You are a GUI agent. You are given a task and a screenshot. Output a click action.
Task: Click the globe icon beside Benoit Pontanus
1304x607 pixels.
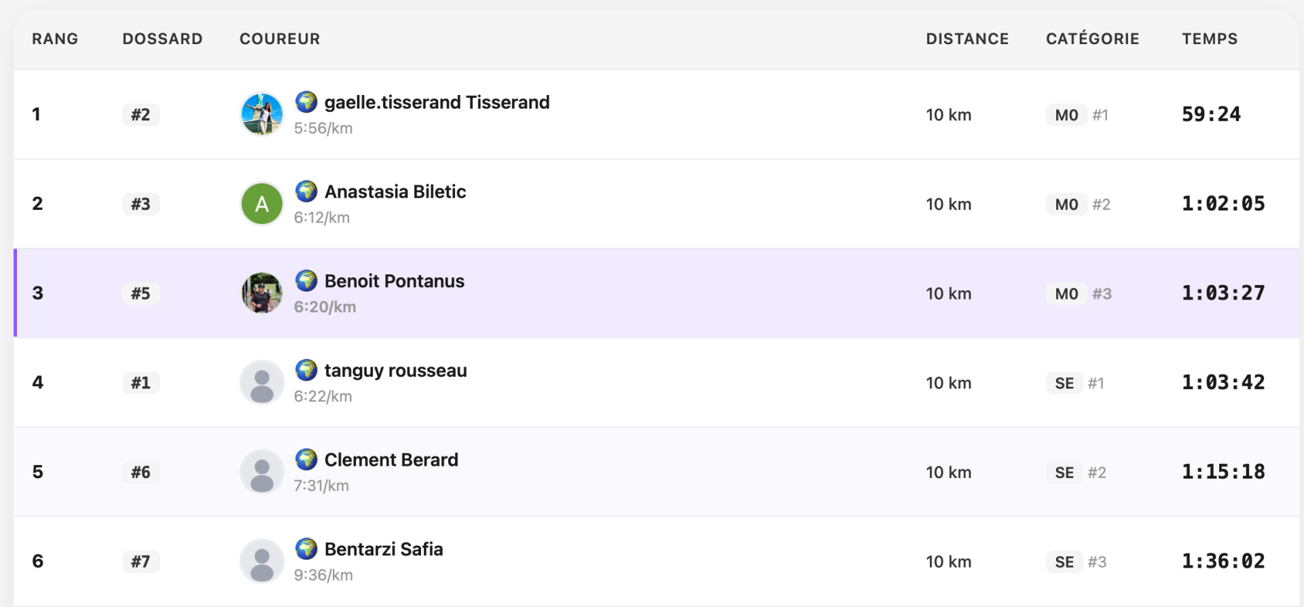(306, 280)
